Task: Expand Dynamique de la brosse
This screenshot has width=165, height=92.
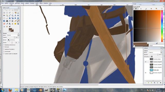Action: 4,45
